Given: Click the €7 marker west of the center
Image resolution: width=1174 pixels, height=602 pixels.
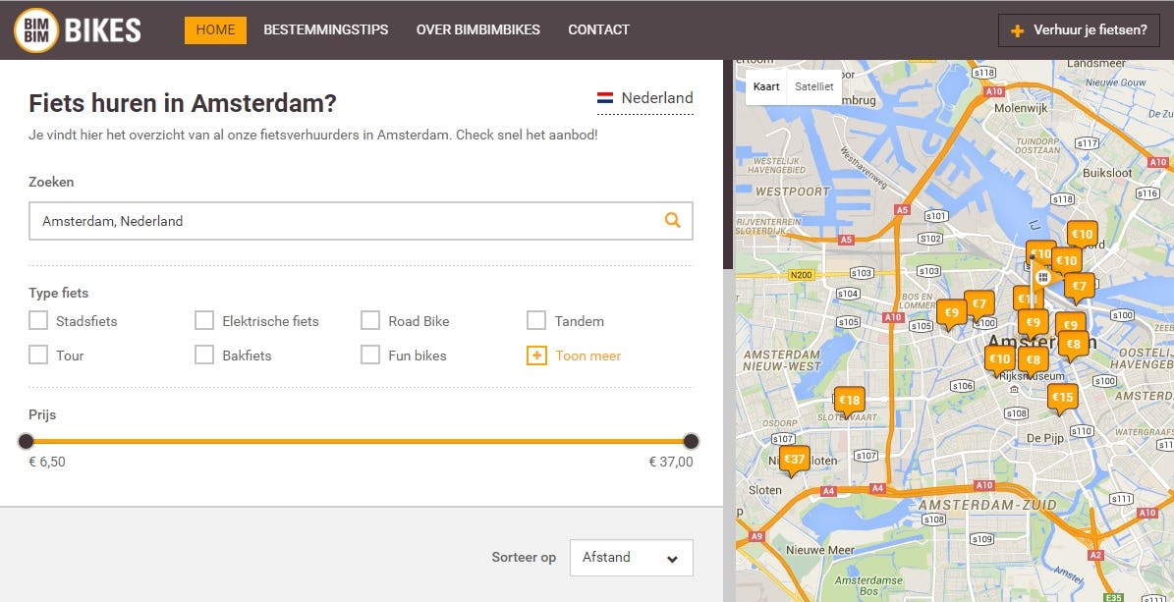Looking at the screenshot, I should [x=980, y=303].
